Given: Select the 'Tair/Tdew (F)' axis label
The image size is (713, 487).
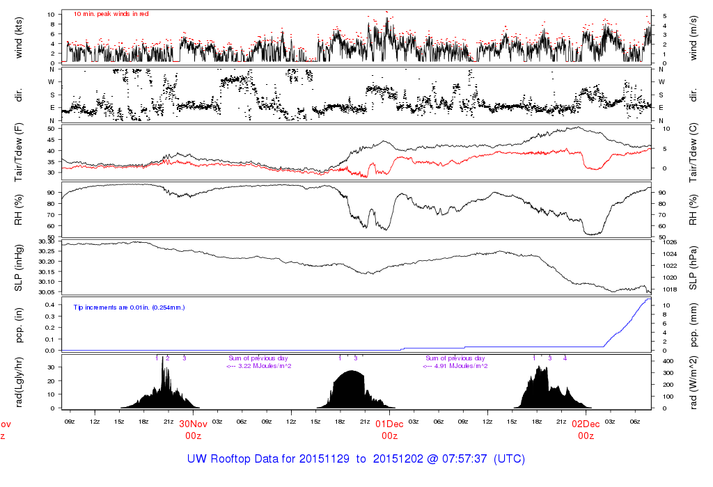Looking at the screenshot, I should [19, 152].
